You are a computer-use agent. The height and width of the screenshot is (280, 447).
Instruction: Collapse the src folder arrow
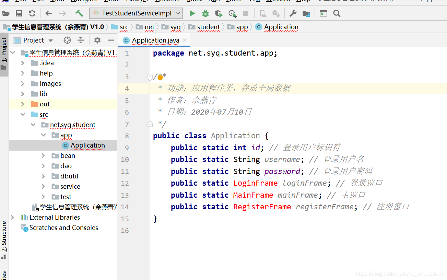tap(23, 114)
